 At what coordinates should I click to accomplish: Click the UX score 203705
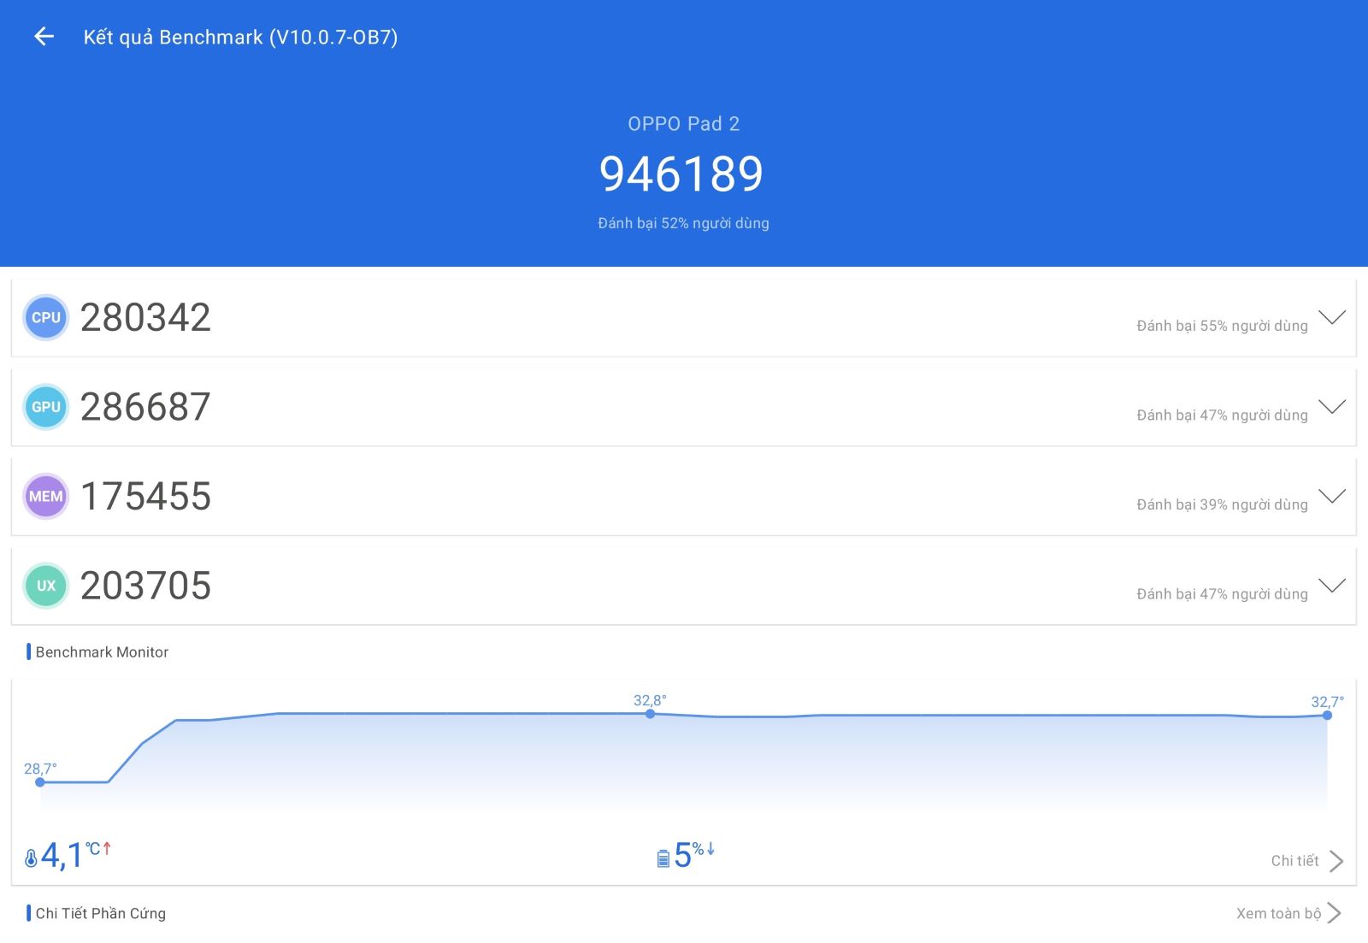click(x=145, y=586)
